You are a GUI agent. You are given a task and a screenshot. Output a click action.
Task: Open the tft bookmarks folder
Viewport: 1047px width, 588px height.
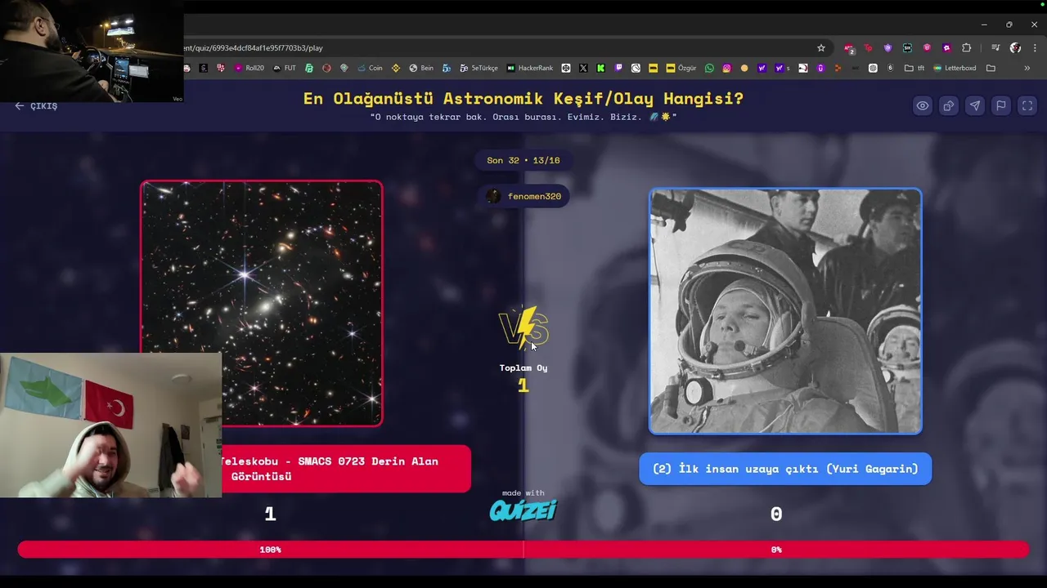914,68
